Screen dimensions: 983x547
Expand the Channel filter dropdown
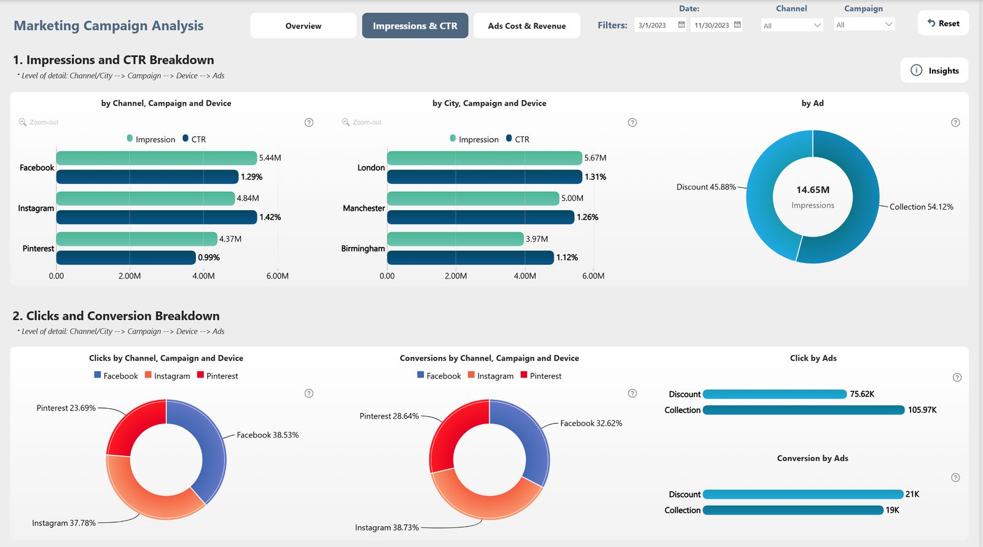tap(791, 25)
